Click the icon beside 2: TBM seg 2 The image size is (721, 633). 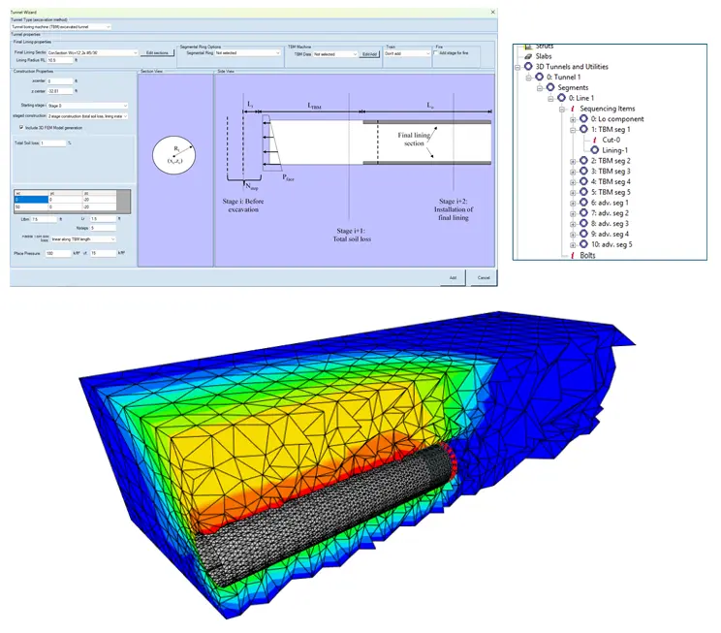[x=583, y=161]
